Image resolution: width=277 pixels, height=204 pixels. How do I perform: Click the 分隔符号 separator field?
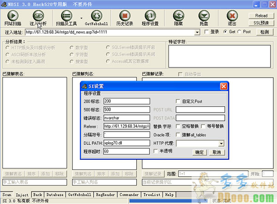pyautogui.click(x=126, y=135)
